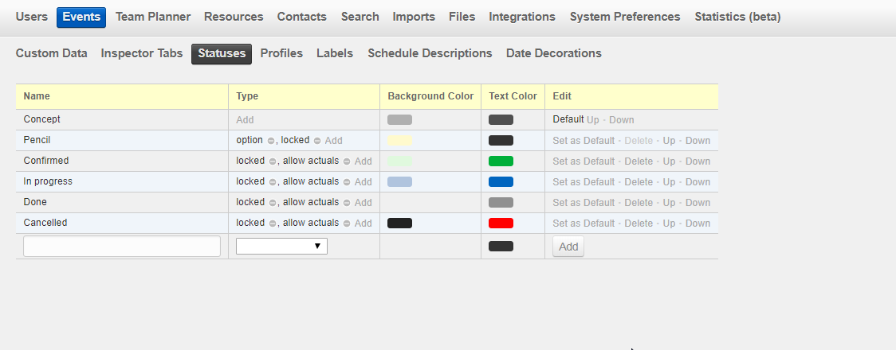Open the type dropdown for the new status
896x350 pixels.
[281, 247]
